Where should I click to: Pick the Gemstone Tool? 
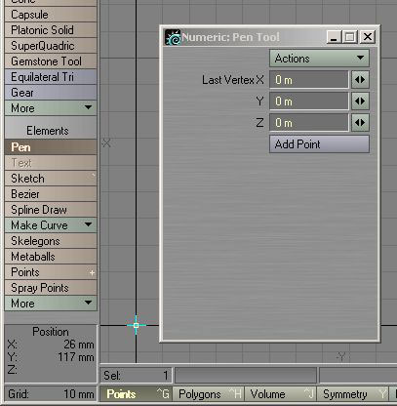(x=51, y=61)
